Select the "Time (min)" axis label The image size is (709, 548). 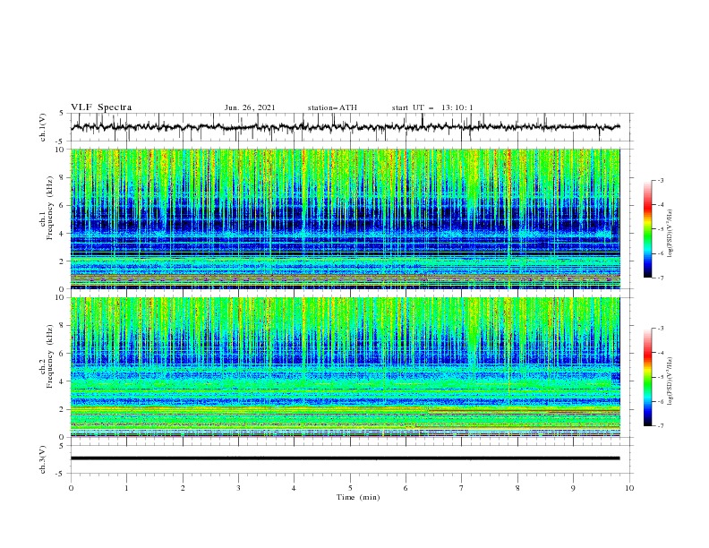pyautogui.click(x=358, y=497)
